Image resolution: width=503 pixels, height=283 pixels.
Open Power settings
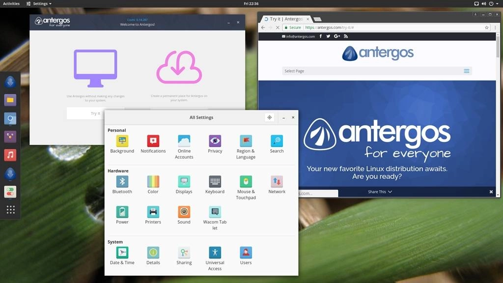pos(122,215)
